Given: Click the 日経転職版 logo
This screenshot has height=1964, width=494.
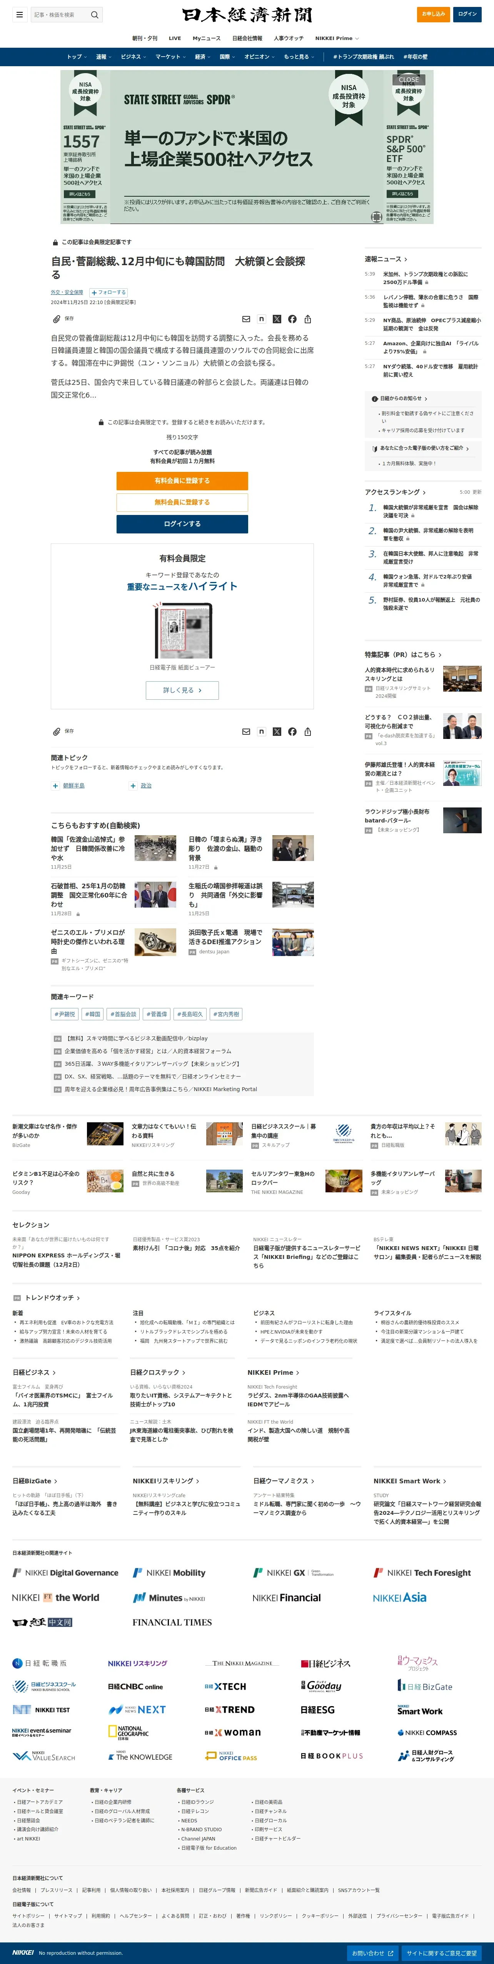Looking at the screenshot, I should point(40,1663).
